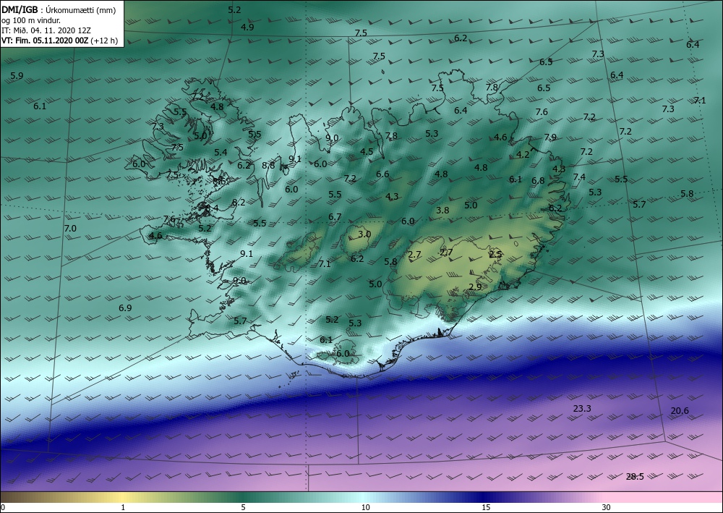Click the 'og 100 m vindur.' subtitle line
Screen dimensions: 723x513
pos(30,21)
